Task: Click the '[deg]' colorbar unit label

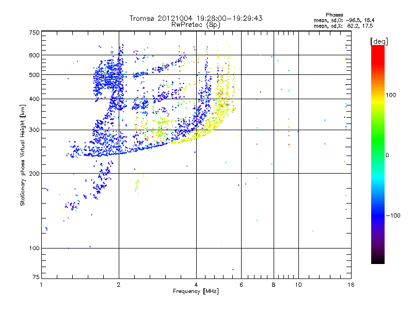Action: pos(379,41)
